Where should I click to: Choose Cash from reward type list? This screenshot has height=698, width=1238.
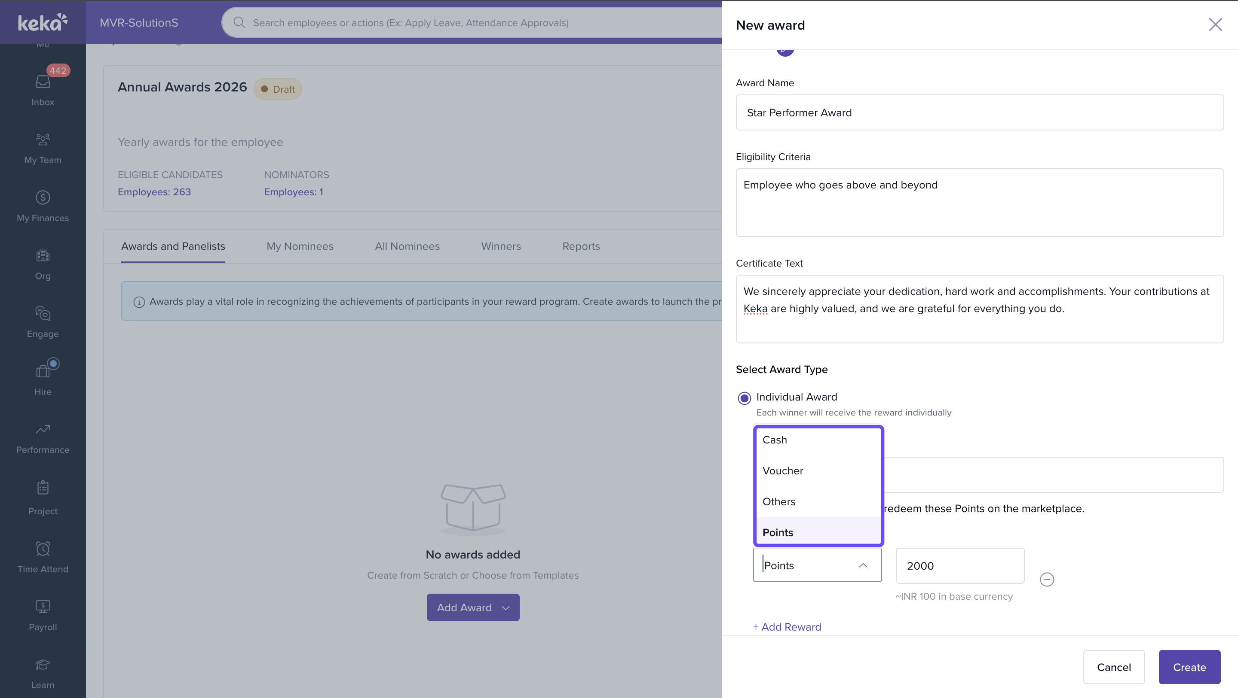(775, 440)
